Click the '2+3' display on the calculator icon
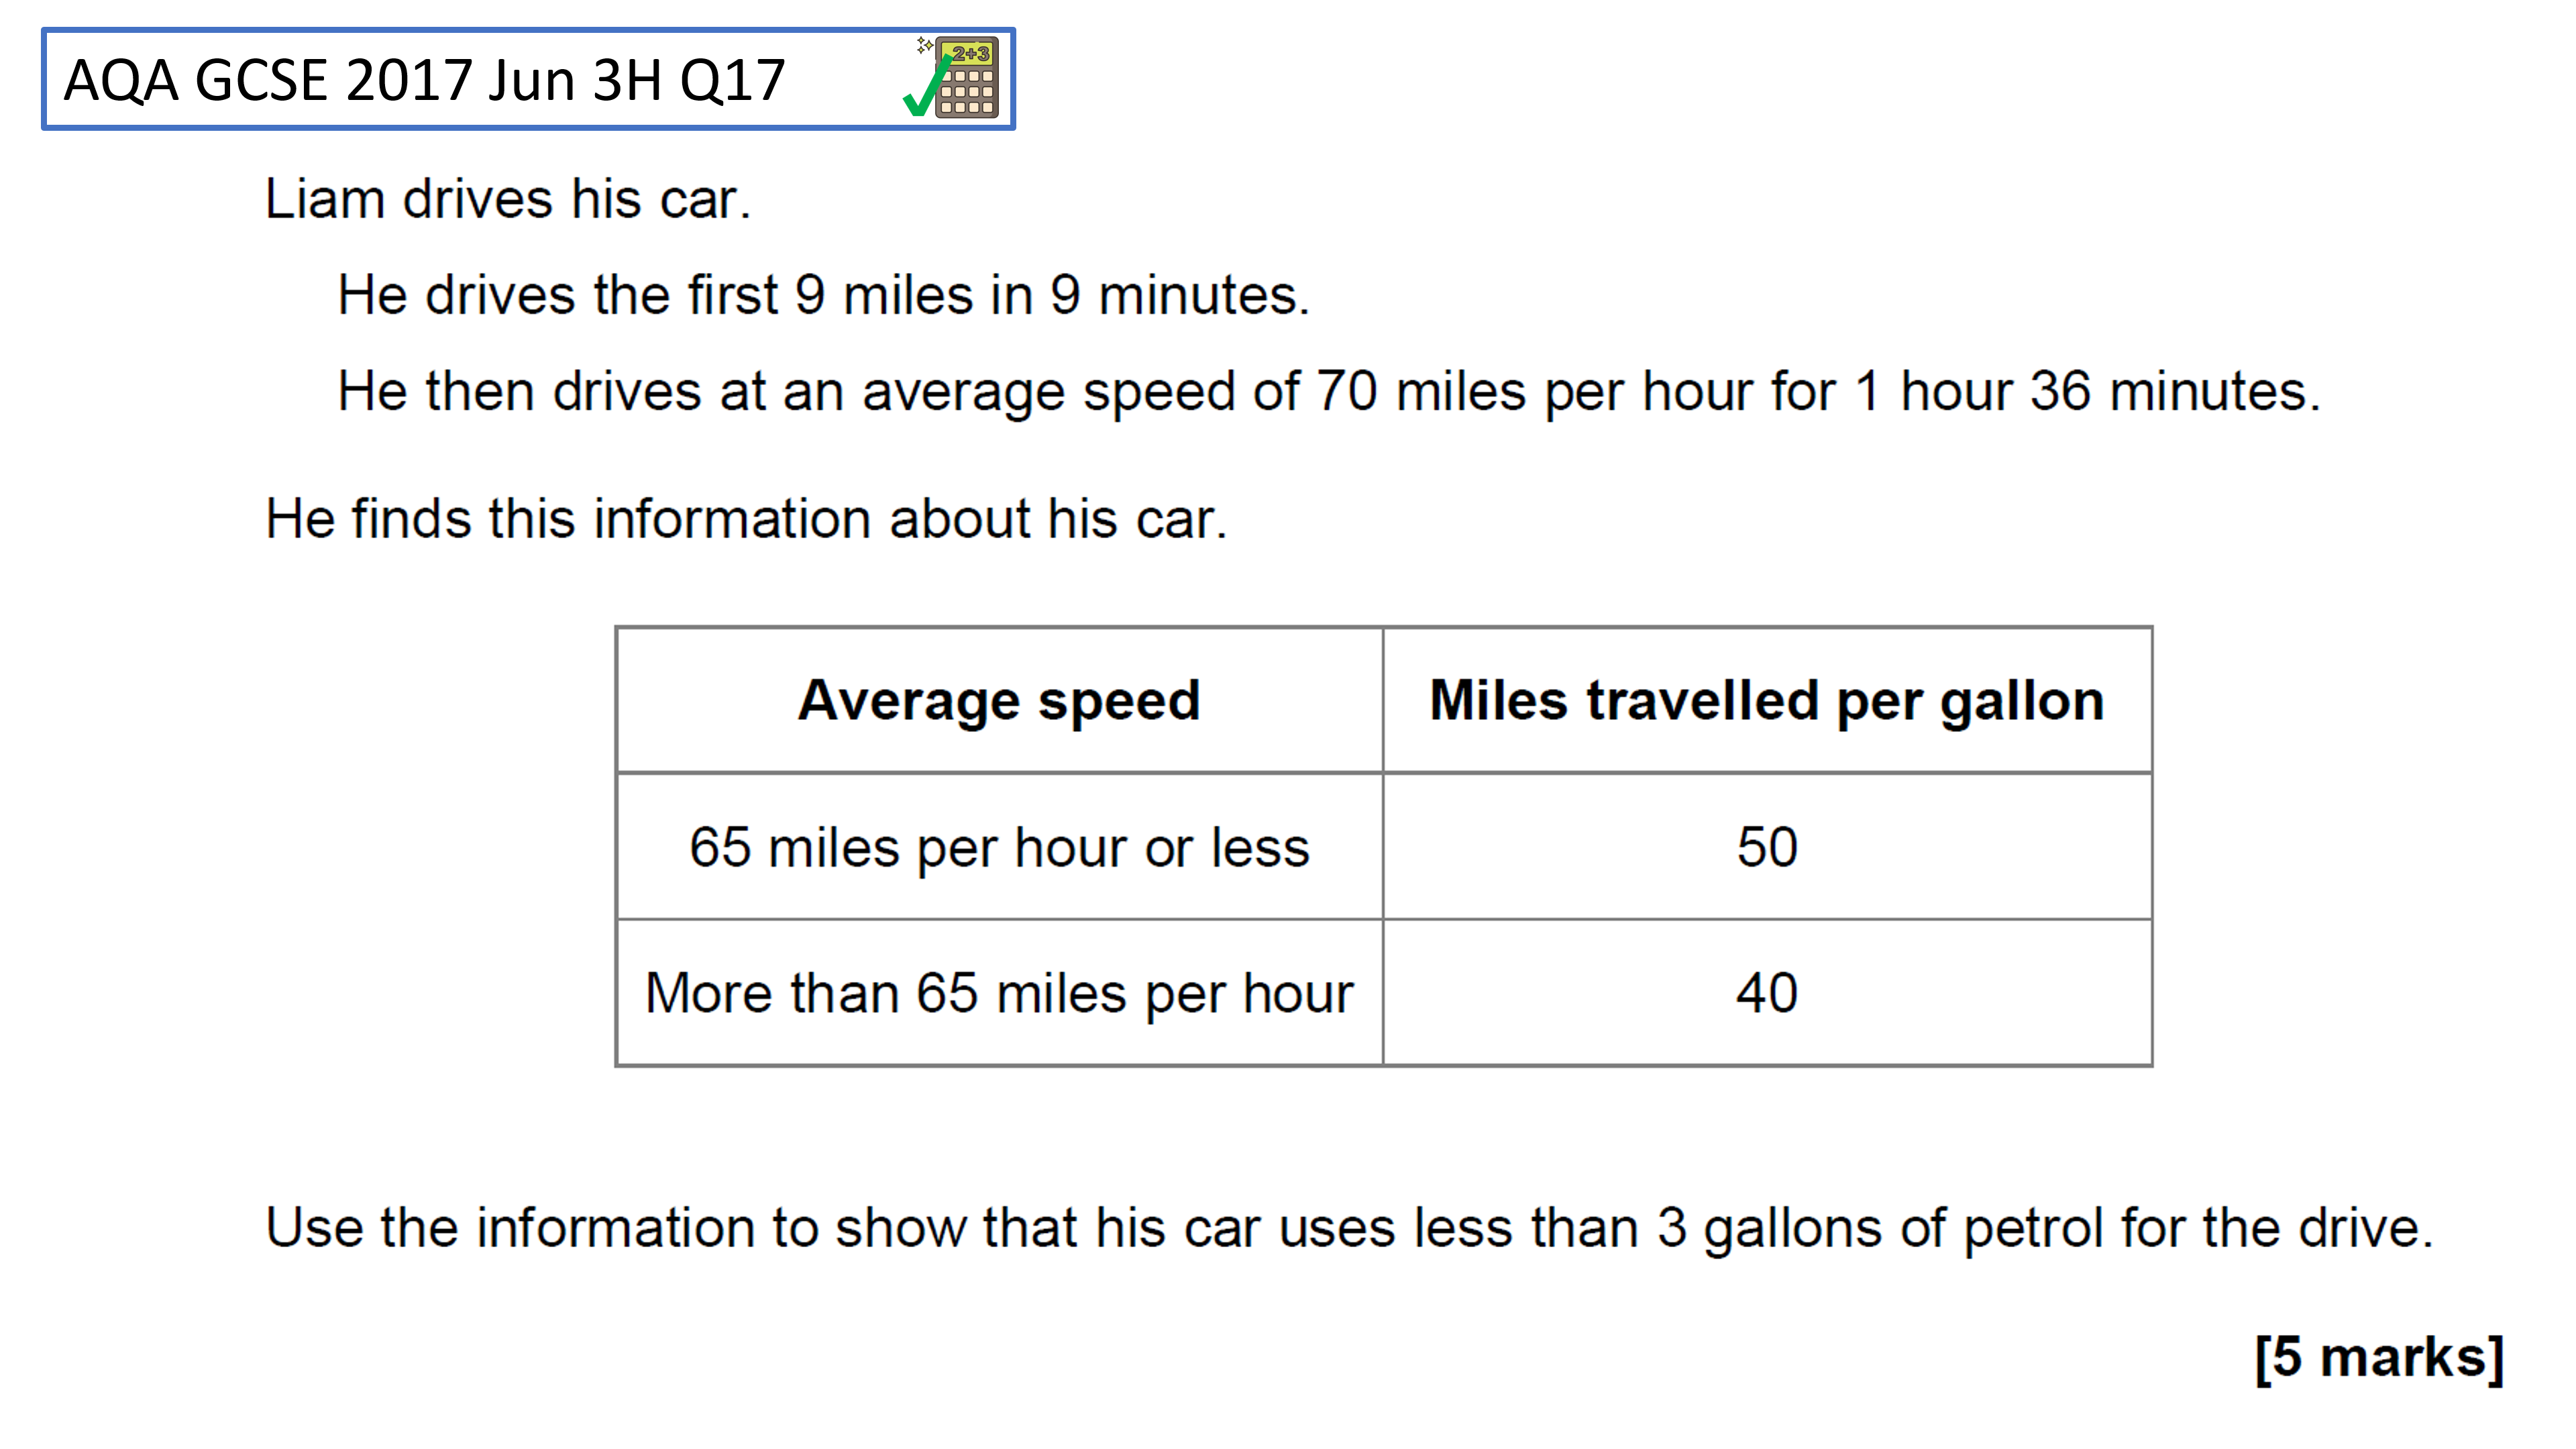Screen dimensions: 2576x1449 click(970, 53)
